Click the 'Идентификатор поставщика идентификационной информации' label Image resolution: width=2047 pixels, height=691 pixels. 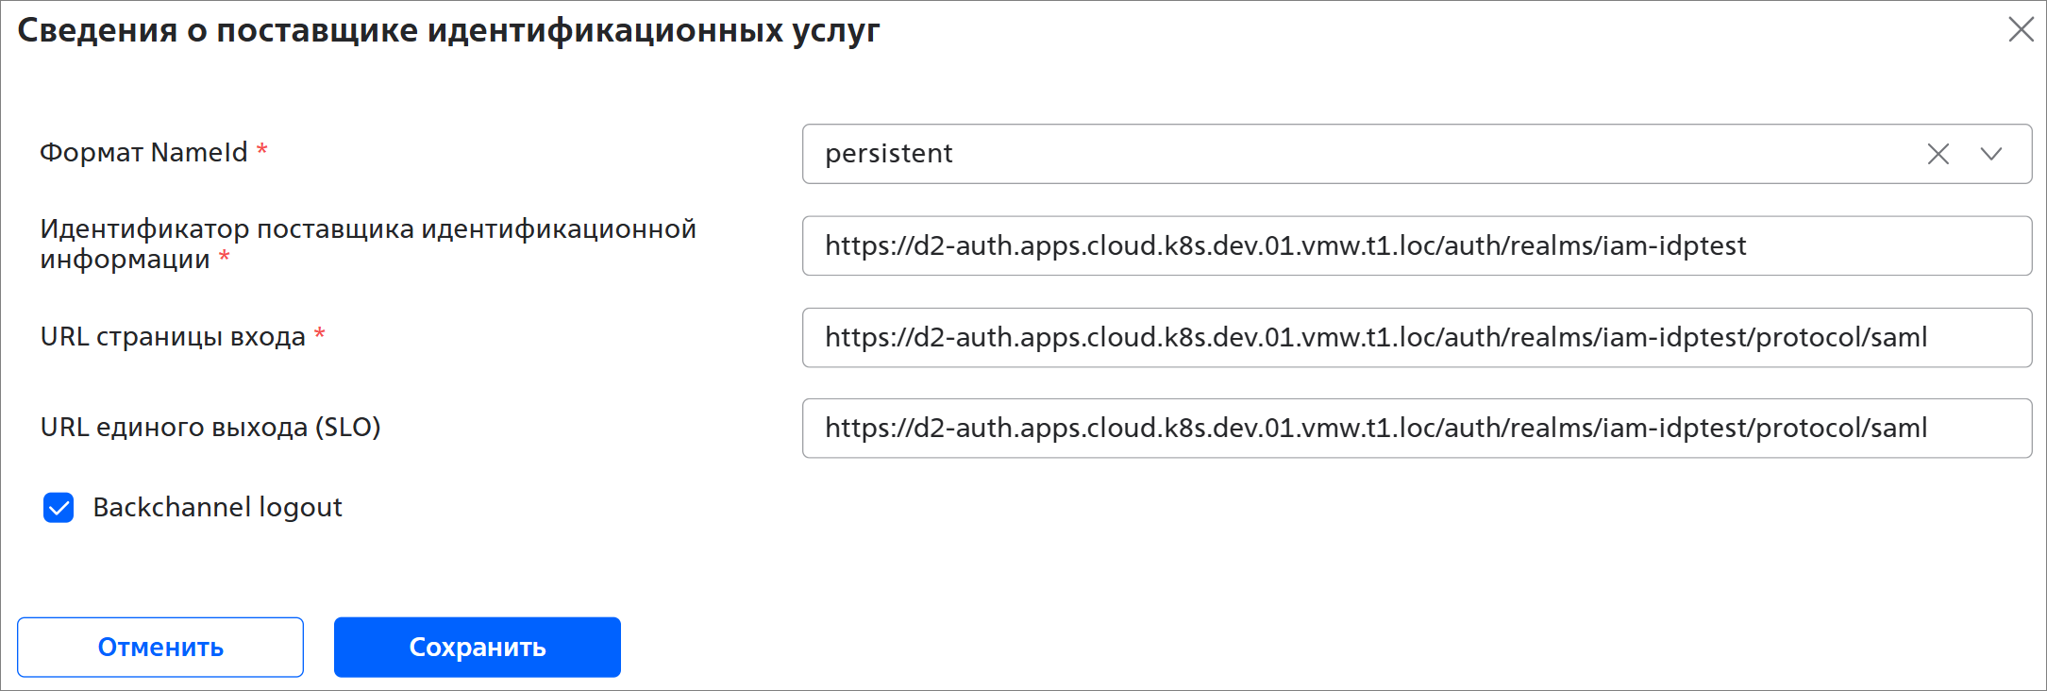(367, 243)
